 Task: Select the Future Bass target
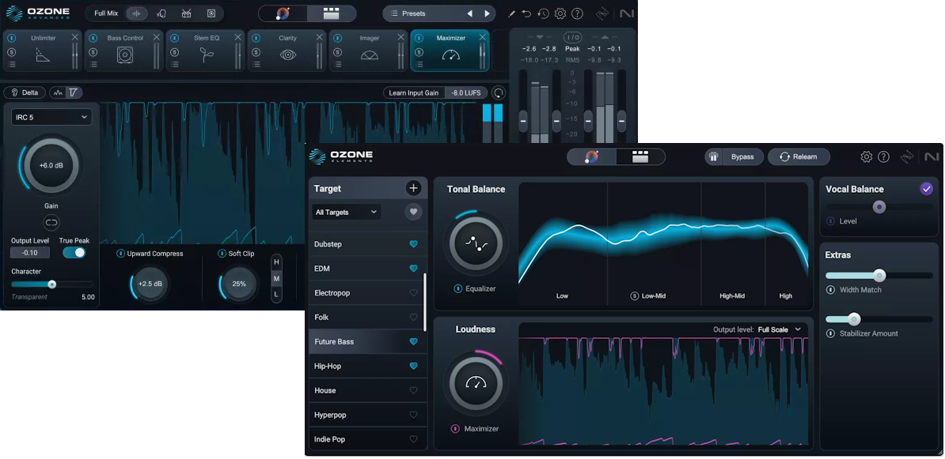click(368, 342)
